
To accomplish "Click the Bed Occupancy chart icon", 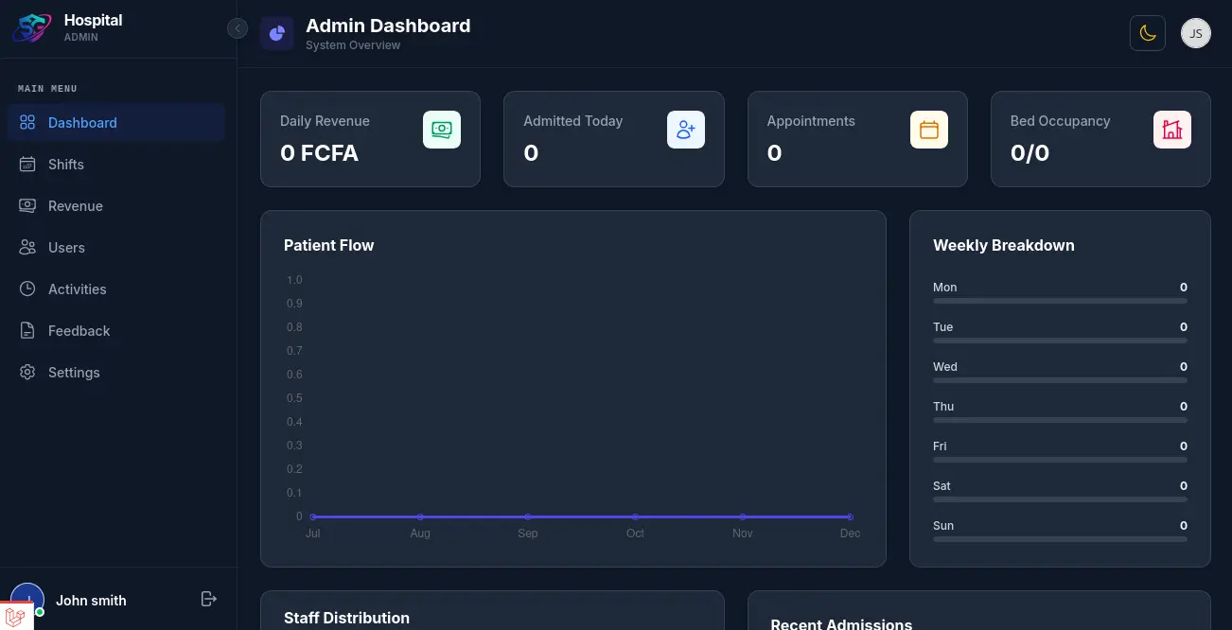I will (x=1172, y=130).
